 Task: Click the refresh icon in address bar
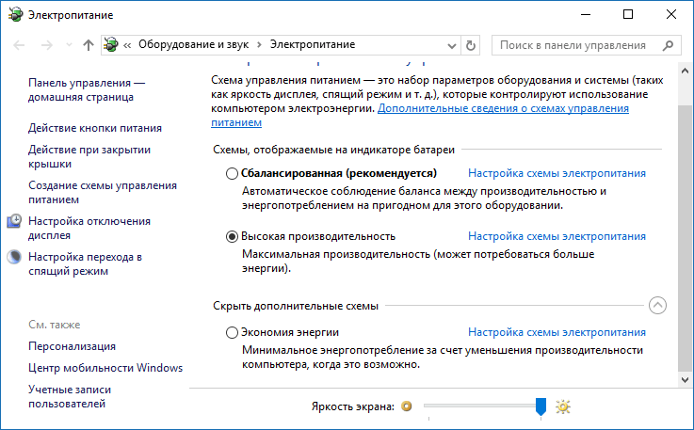pyautogui.click(x=472, y=45)
